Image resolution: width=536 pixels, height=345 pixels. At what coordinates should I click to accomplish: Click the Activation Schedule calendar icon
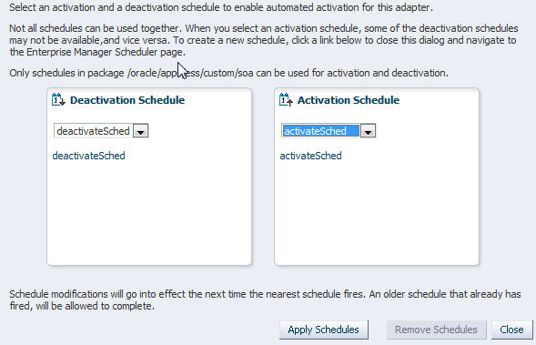pos(286,99)
